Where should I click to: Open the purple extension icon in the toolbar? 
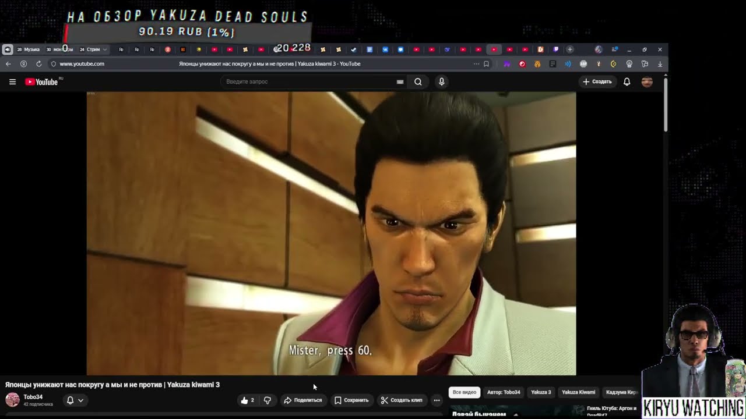click(507, 64)
